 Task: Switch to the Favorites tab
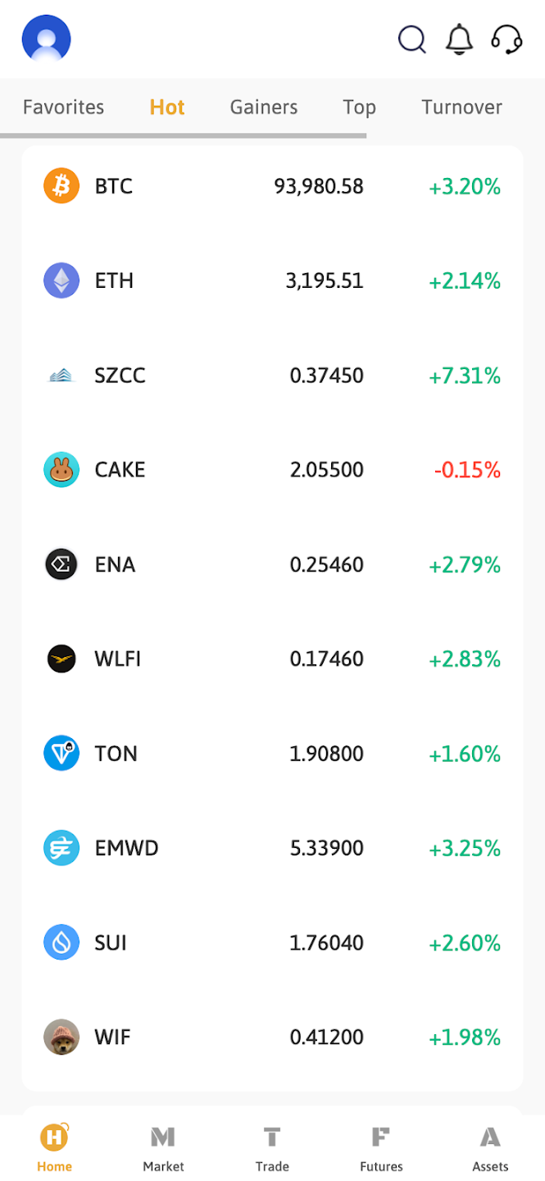click(63, 107)
